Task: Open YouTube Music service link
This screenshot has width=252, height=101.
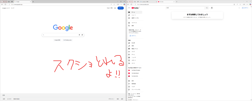Action: tap(135, 73)
